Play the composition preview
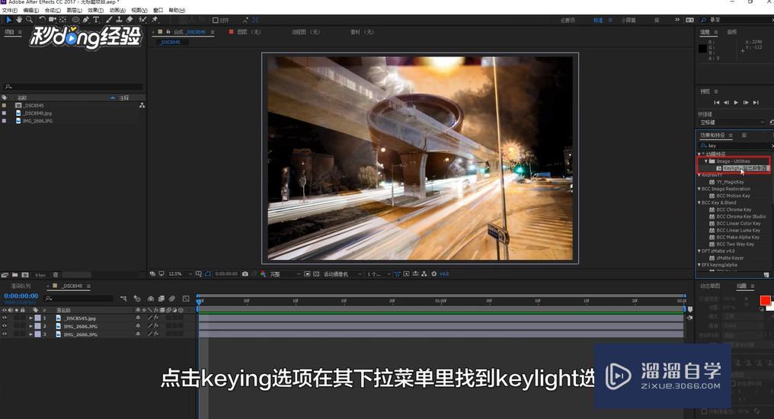Viewport: 774px width, 419px height. coord(736,102)
